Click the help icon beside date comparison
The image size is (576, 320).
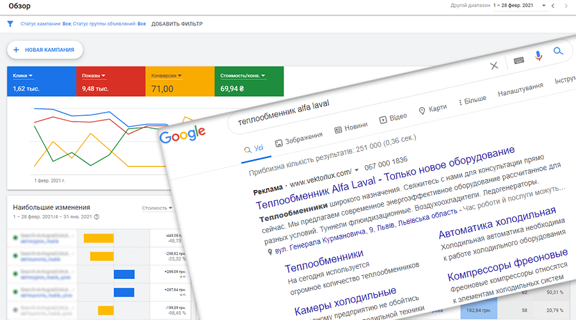coord(97,217)
